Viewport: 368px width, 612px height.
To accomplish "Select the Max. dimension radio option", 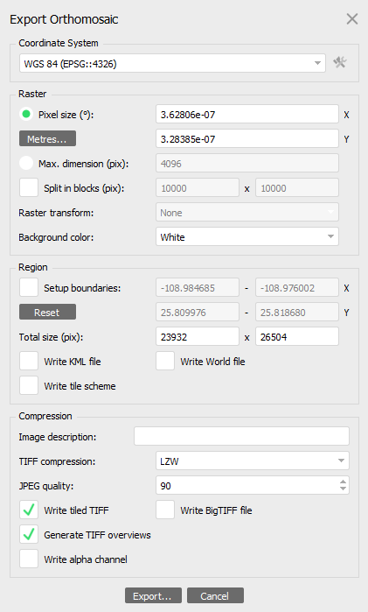I will (x=26, y=163).
